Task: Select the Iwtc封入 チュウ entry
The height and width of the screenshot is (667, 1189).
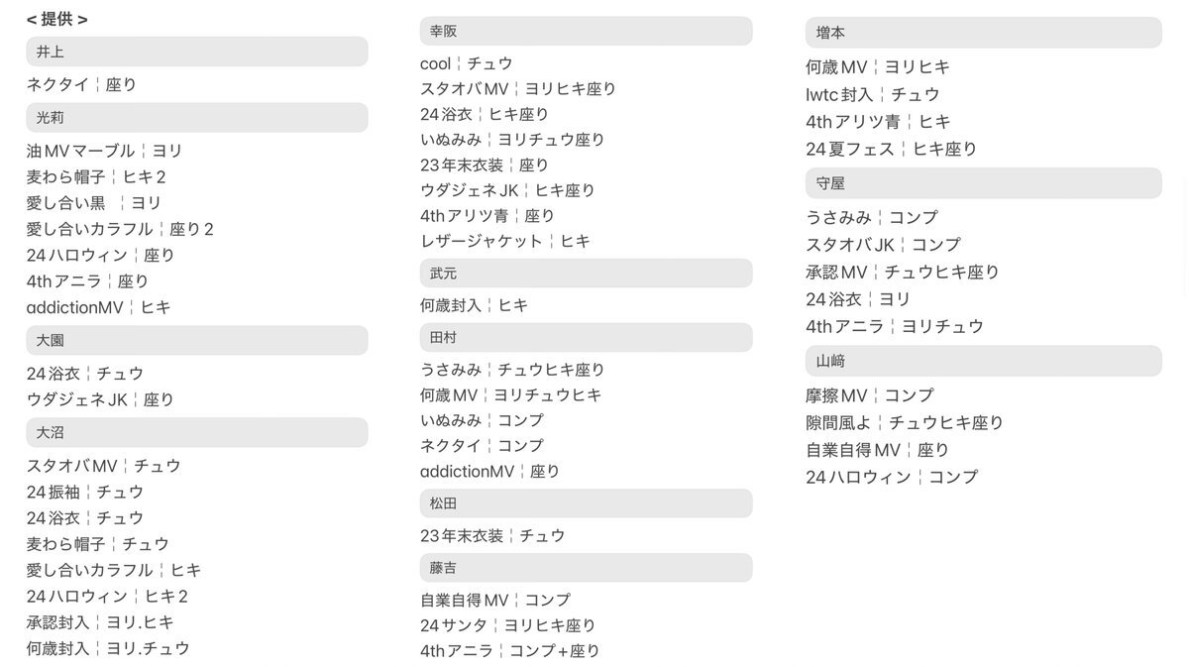Action: tap(873, 94)
